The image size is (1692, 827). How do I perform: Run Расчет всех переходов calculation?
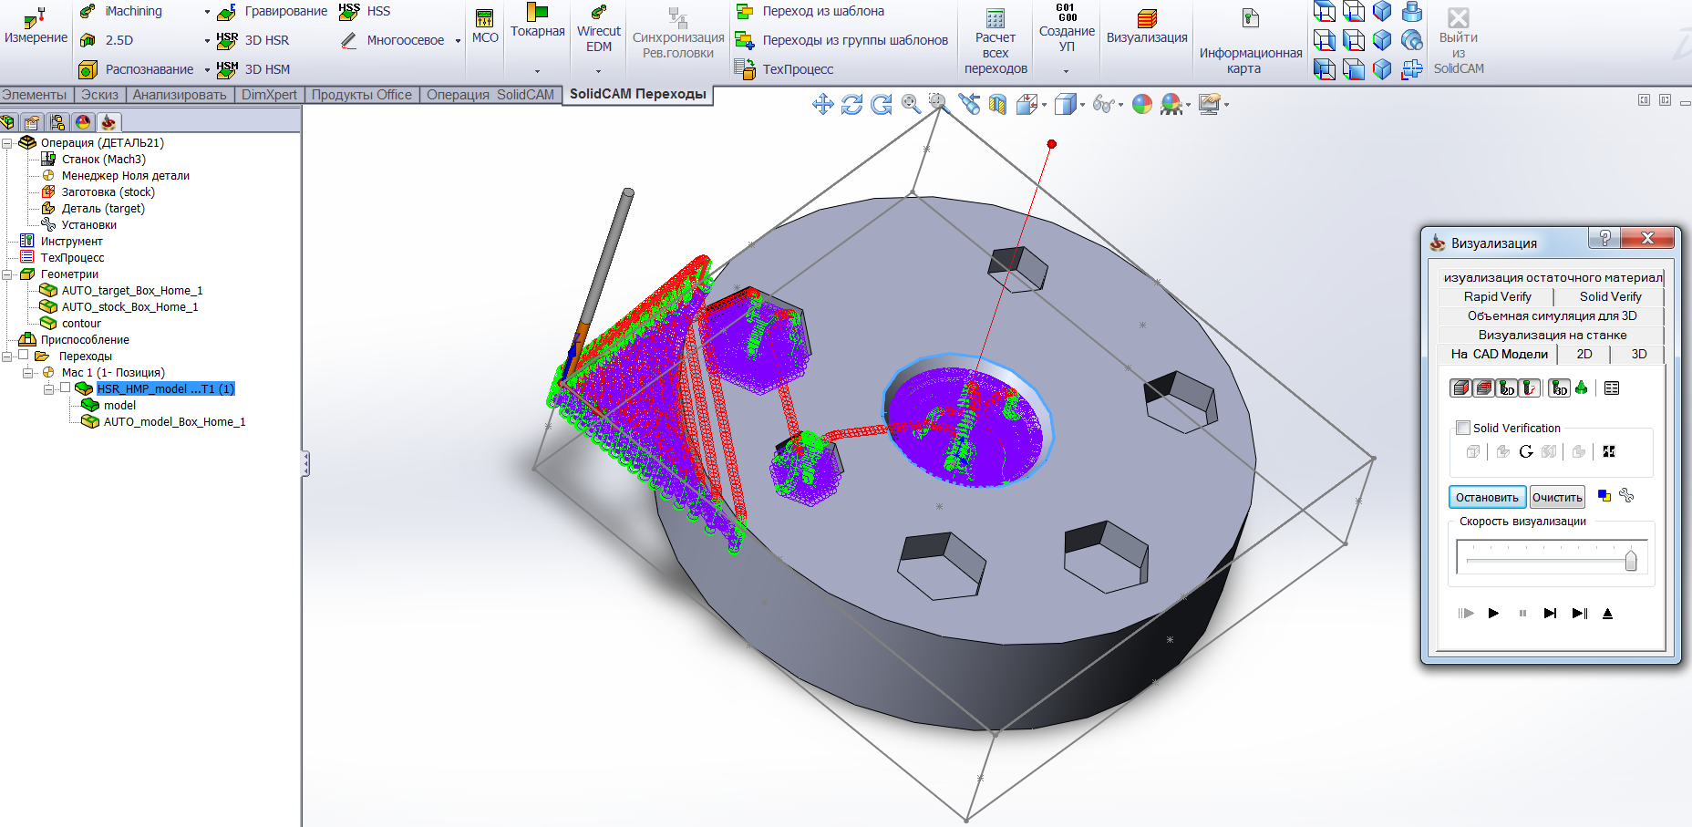tap(996, 42)
